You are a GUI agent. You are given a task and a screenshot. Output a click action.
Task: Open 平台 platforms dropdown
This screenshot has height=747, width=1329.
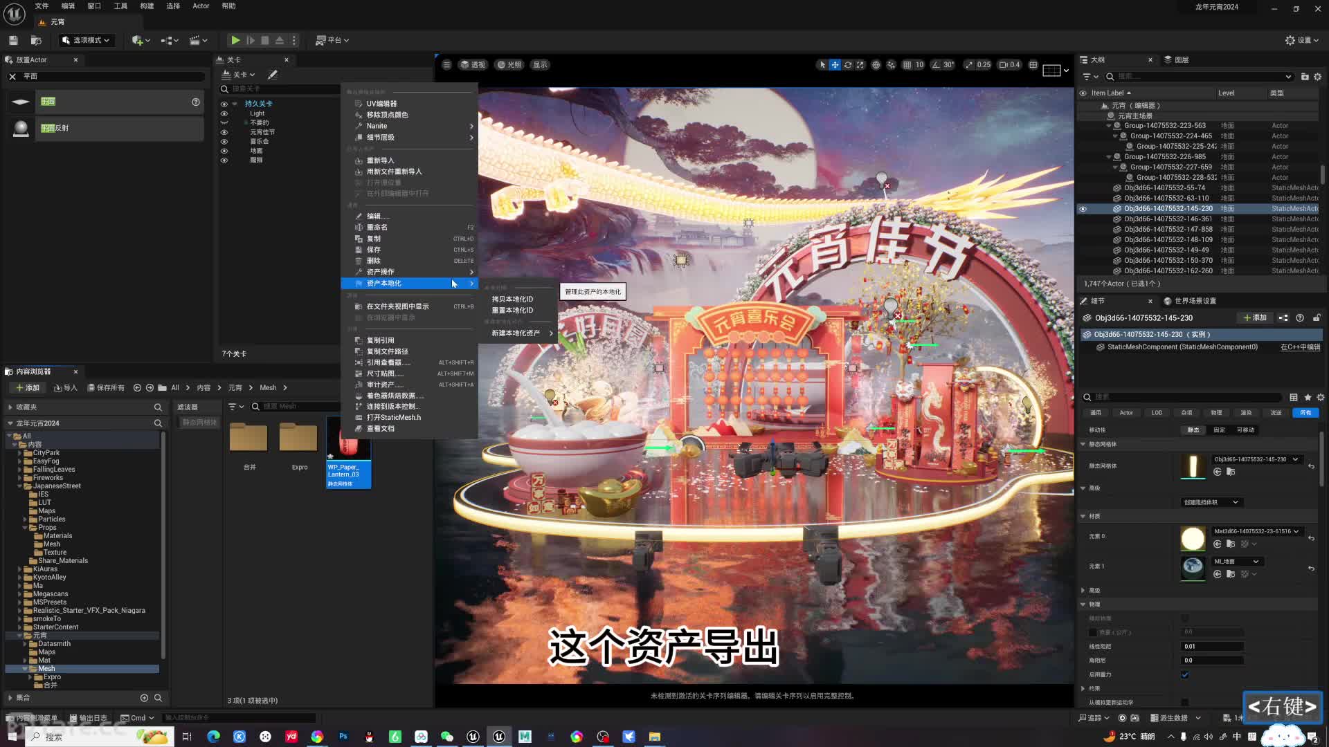point(332,40)
